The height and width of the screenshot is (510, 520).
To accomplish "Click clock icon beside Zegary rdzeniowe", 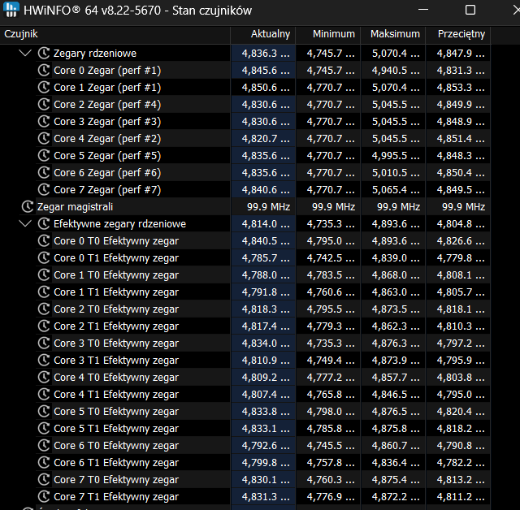I will click(44, 54).
